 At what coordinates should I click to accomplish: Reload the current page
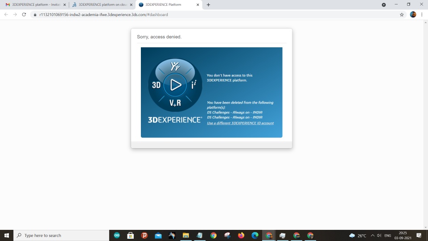(x=24, y=14)
